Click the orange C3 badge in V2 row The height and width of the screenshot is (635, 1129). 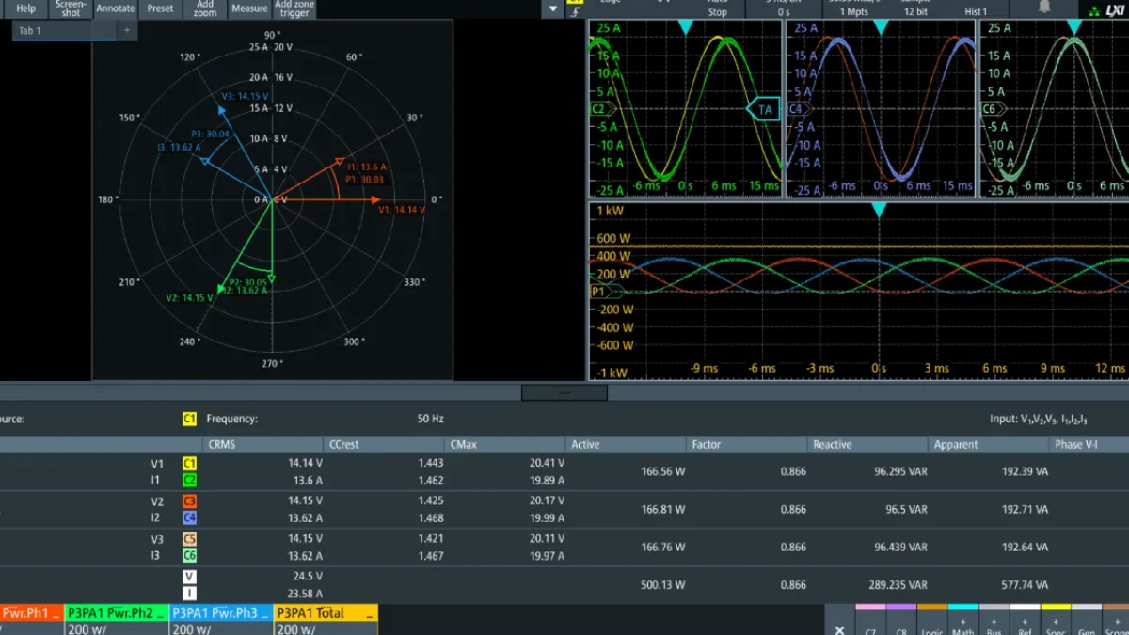pos(189,501)
